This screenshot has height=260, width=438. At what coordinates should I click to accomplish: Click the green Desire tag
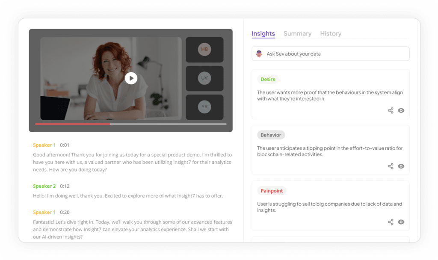point(268,79)
